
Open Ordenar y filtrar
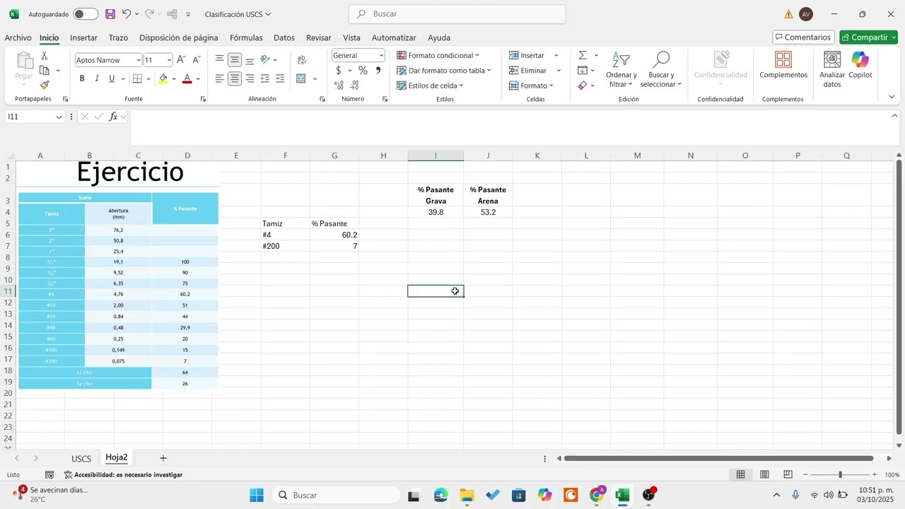[621, 69]
